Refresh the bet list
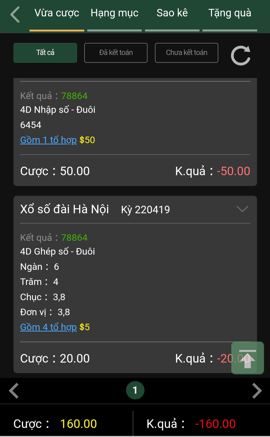270x437 pixels. coord(240,55)
